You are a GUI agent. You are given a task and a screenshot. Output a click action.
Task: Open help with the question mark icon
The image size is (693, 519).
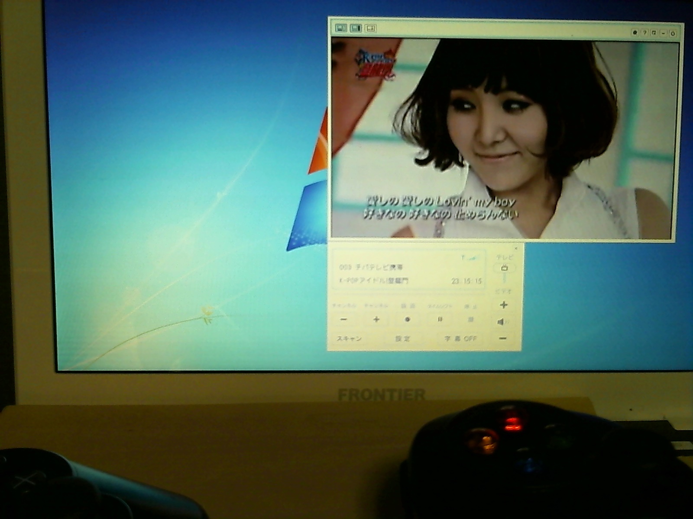[644, 32]
